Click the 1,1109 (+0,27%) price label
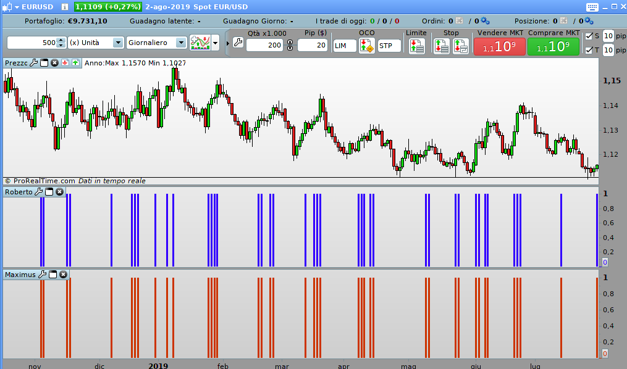627x369 pixels. 108,7
